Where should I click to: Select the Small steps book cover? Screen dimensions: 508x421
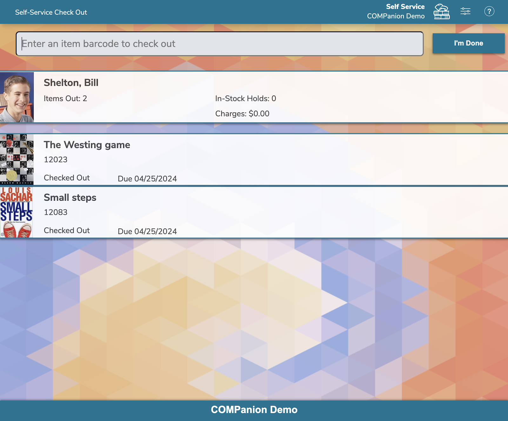point(17,212)
